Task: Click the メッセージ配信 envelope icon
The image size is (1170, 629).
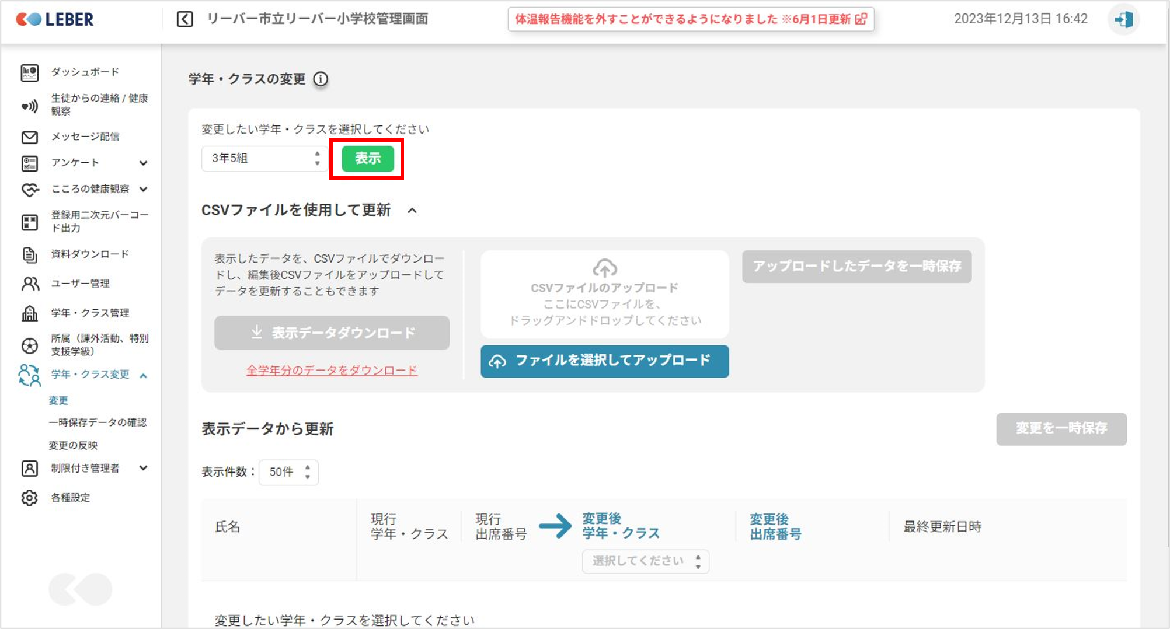Action: [30, 137]
